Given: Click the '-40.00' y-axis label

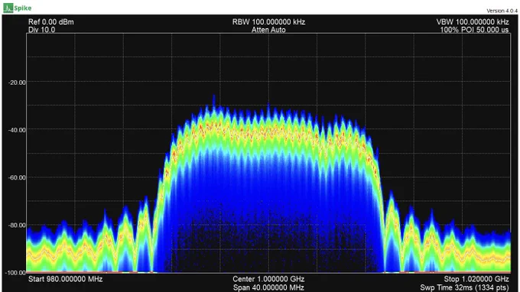Looking at the screenshot, I should coord(17,130).
